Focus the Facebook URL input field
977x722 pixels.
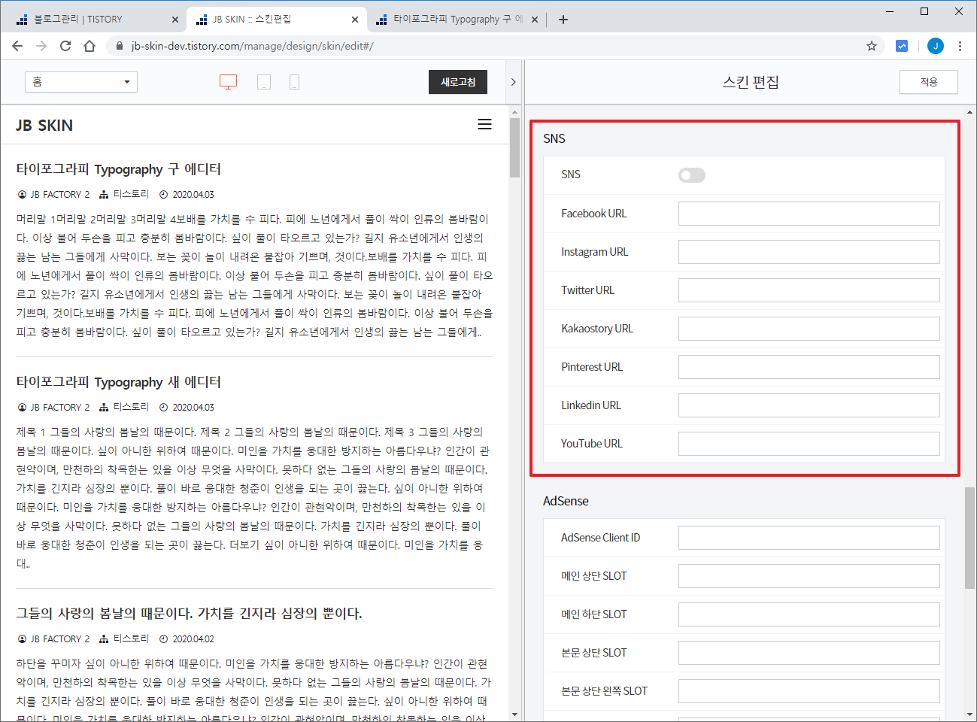809,214
